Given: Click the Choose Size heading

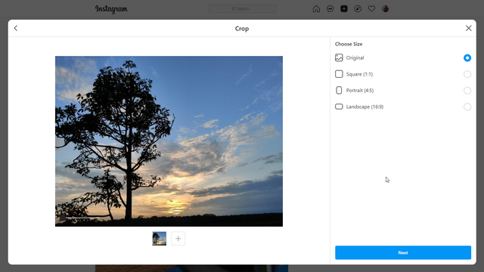Looking at the screenshot, I should point(349,44).
